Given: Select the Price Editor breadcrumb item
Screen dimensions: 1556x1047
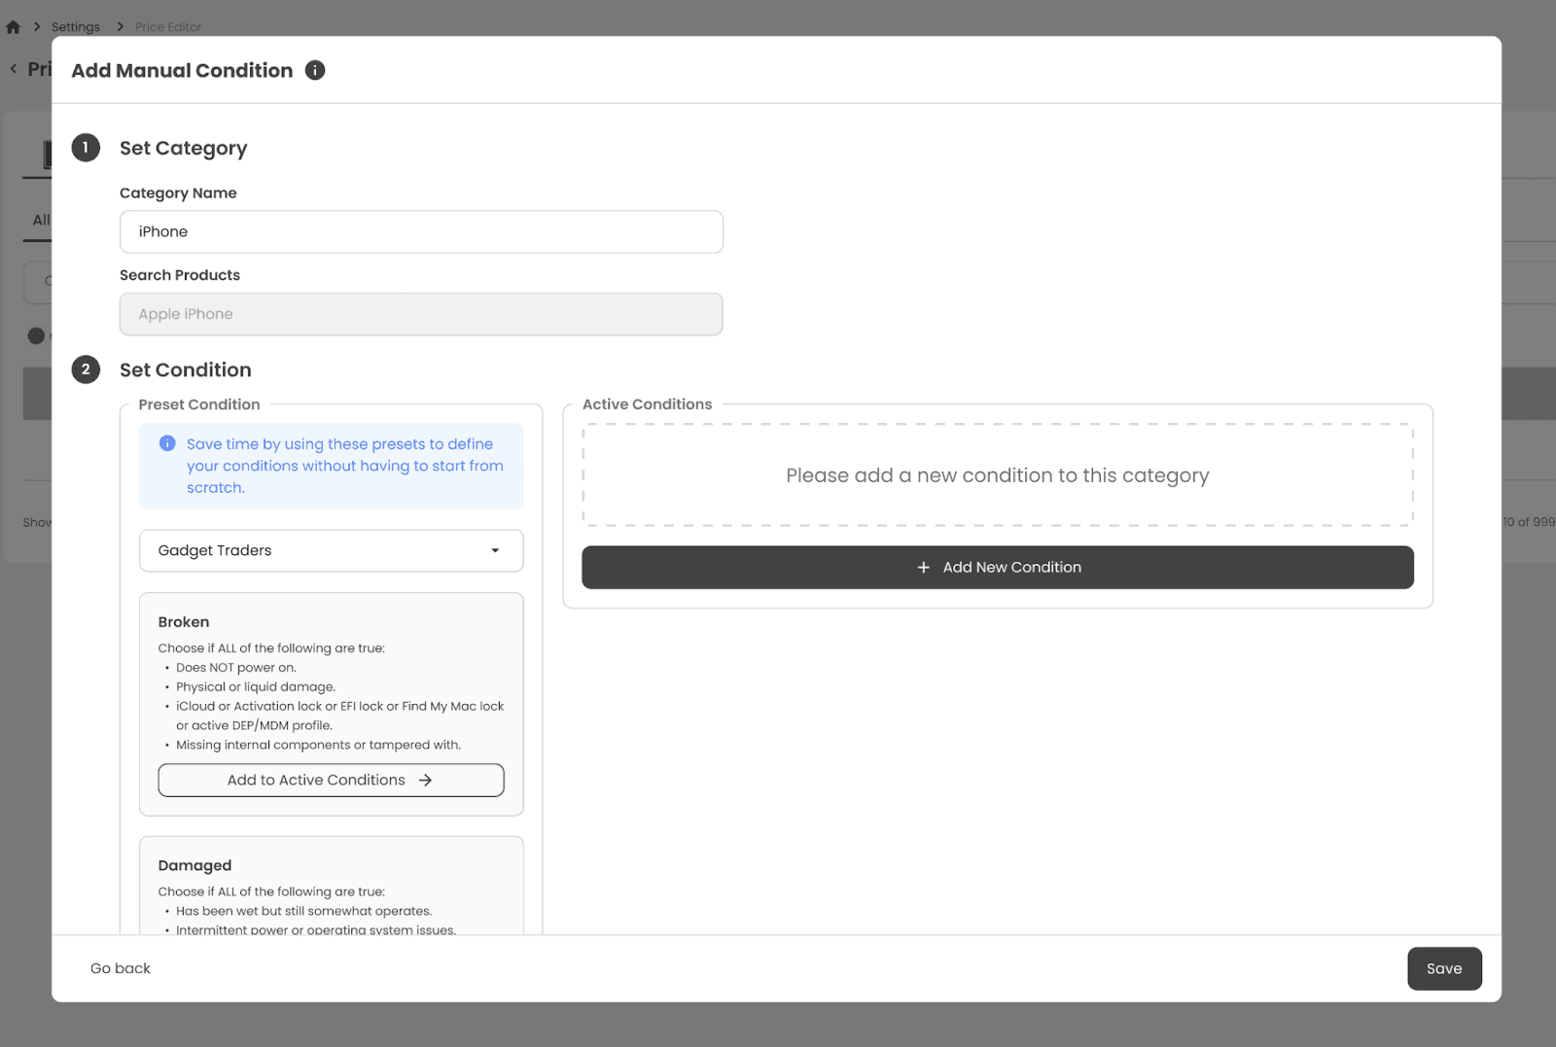Looking at the screenshot, I should 168,27.
